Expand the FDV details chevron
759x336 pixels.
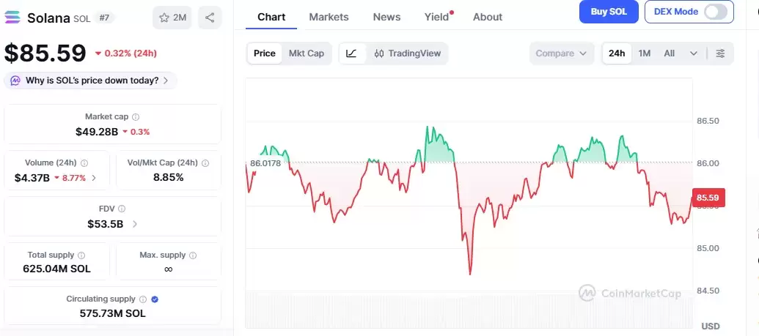[135, 224]
